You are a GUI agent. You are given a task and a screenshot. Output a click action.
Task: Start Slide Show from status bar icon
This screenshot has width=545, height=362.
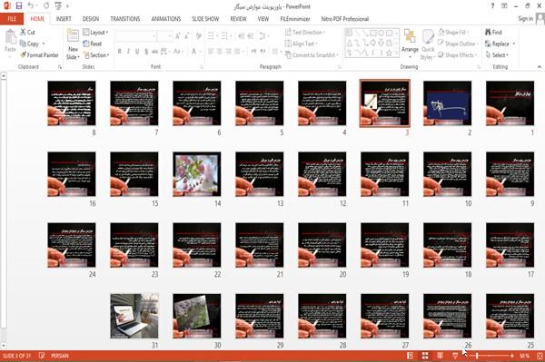pyautogui.click(x=455, y=356)
